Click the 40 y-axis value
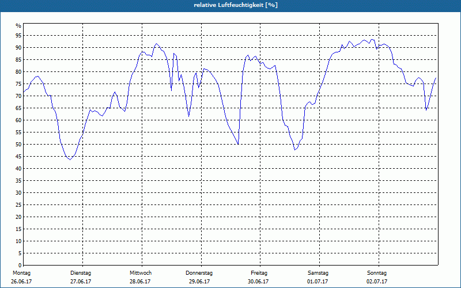Viewport: 461px width, 288px height. click(18, 169)
